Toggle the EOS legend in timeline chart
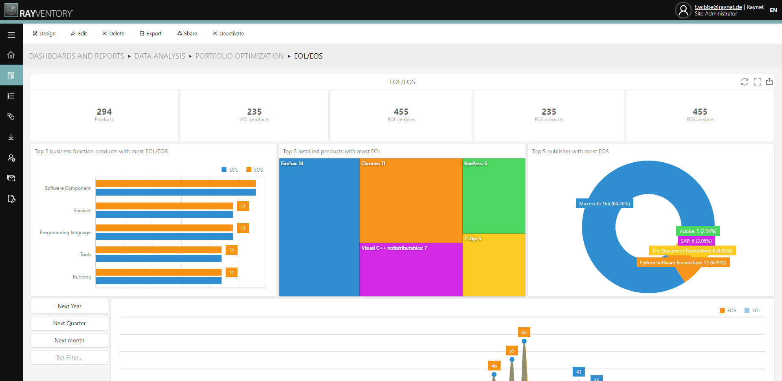 point(728,310)
